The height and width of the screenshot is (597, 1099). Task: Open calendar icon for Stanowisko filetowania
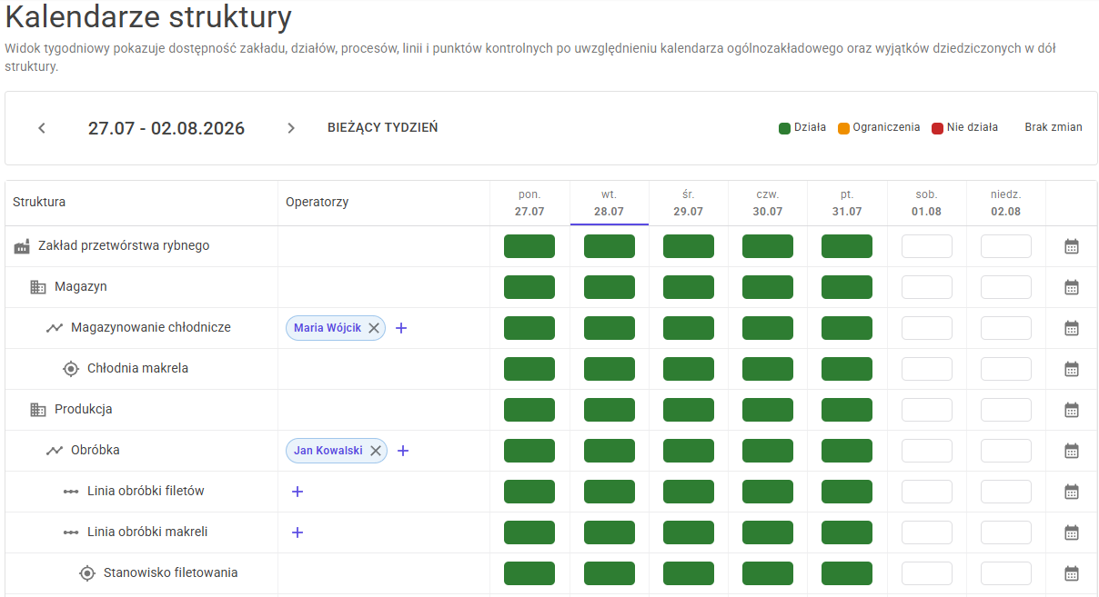pyautogui.click(x=1072, y=573)
